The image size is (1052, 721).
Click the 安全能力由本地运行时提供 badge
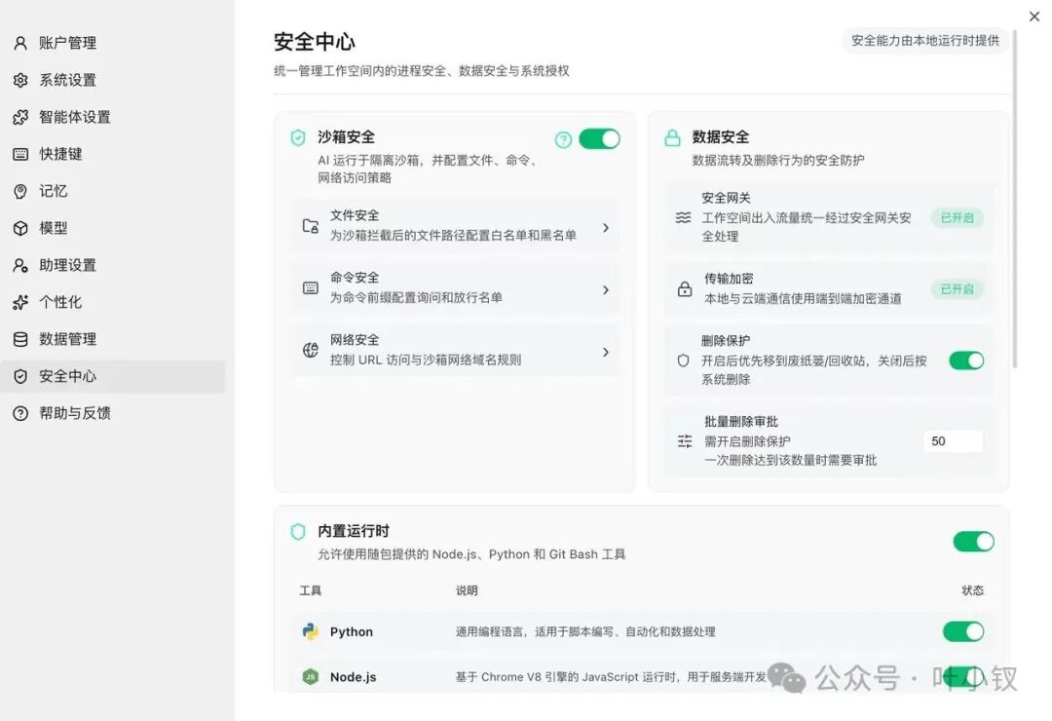tap(925, 41)
